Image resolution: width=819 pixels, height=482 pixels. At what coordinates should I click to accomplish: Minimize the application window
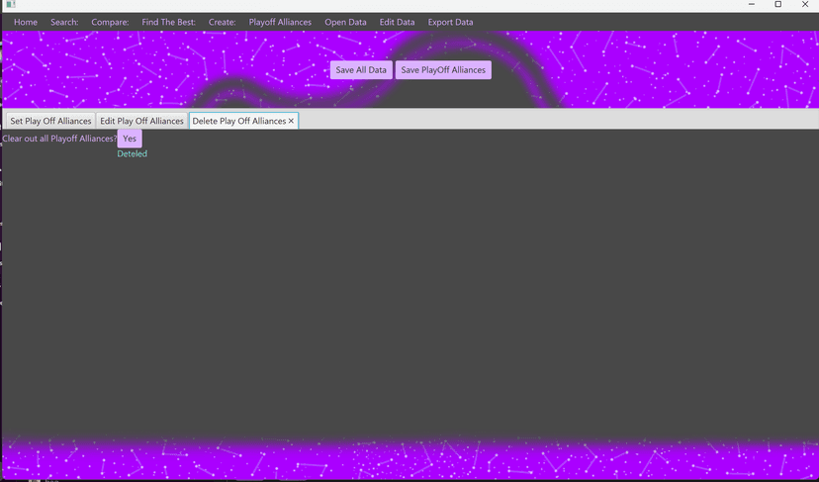pyautogui.click(x=751, y=5)
